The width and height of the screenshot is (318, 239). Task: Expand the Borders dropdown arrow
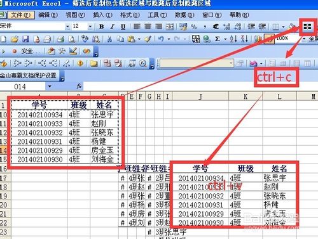point(283,27)
